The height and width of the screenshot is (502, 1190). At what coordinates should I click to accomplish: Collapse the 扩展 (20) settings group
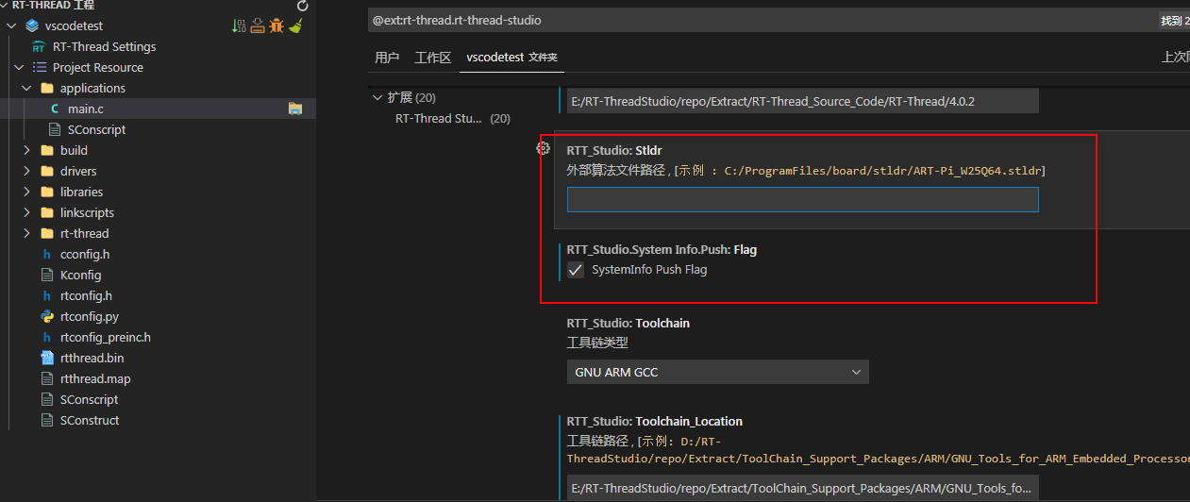coord(377,98)
